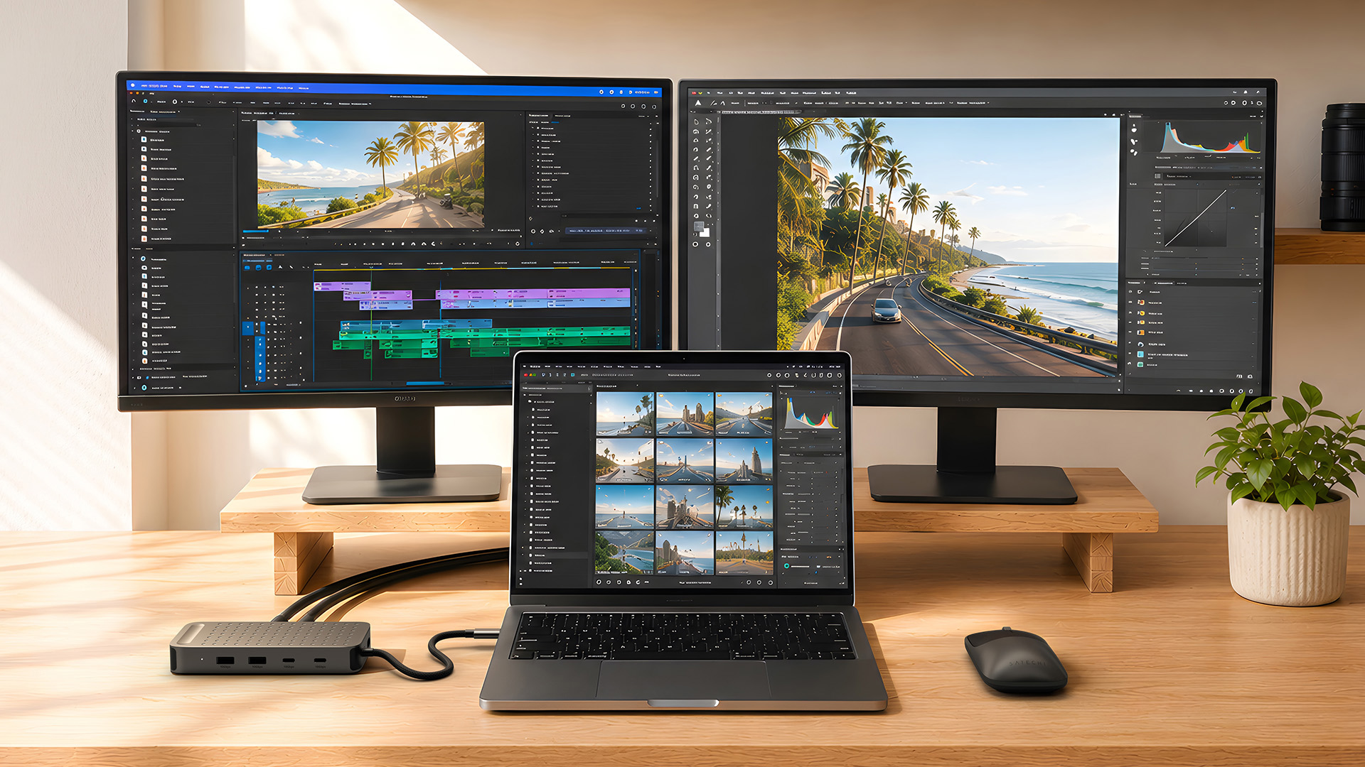Click the first blue icon above the video timeline tracks
The height and width of the screenshot is (767, 1365).
click(247, 268)
